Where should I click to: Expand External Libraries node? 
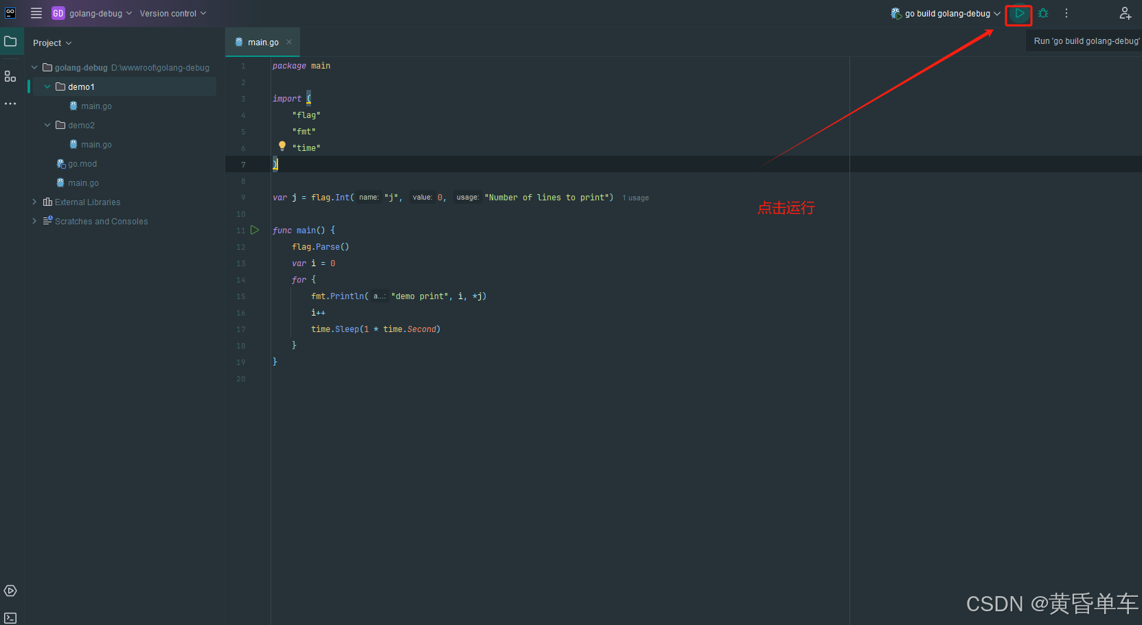click(x=34, y=202)
